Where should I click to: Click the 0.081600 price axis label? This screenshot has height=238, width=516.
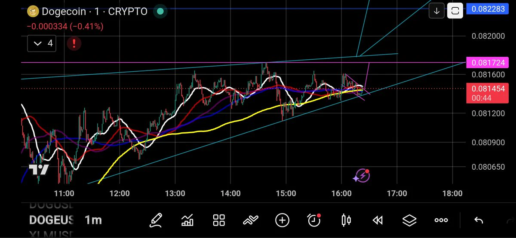point(488,74)
